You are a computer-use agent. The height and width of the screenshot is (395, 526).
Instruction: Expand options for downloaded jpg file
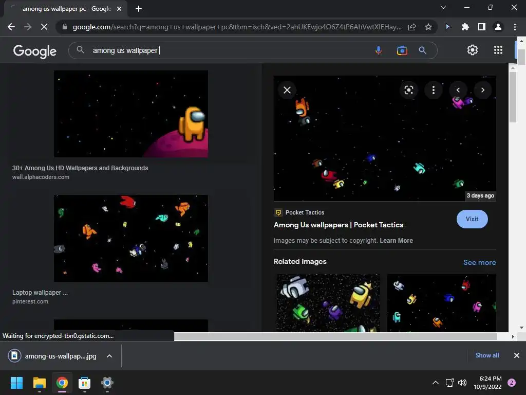coord(109,356)
